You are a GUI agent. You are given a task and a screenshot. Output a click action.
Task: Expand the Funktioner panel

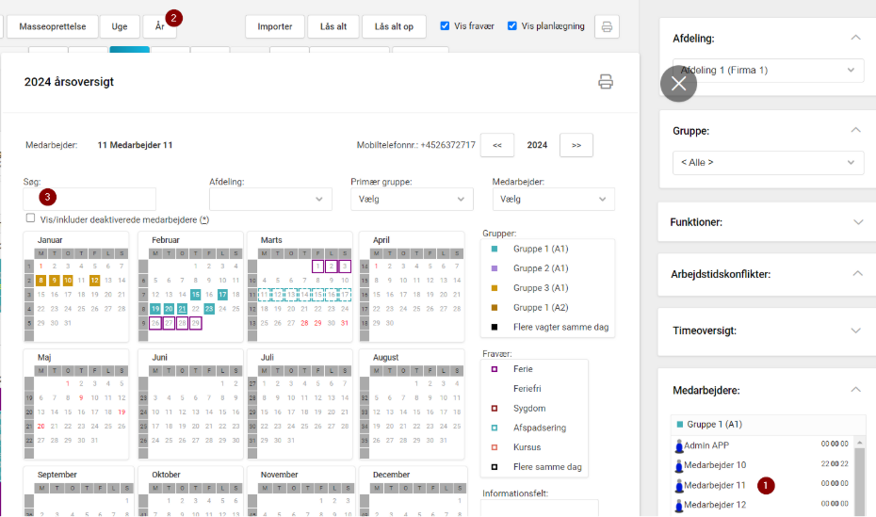768,222
